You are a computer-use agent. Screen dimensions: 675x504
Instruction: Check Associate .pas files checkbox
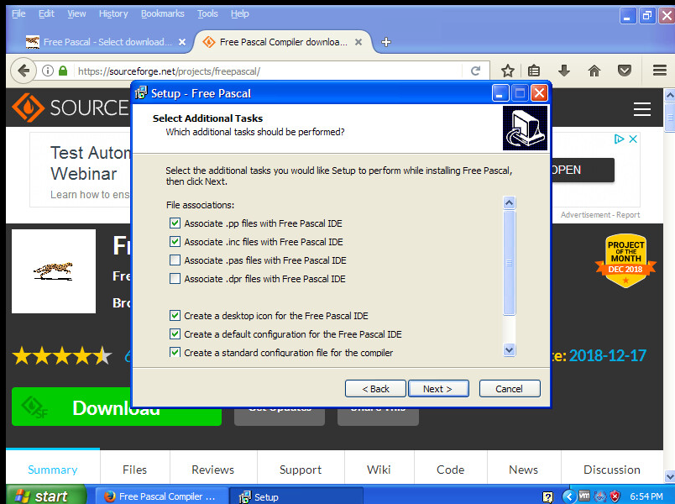pyautogui.click(x=175, y=260)
